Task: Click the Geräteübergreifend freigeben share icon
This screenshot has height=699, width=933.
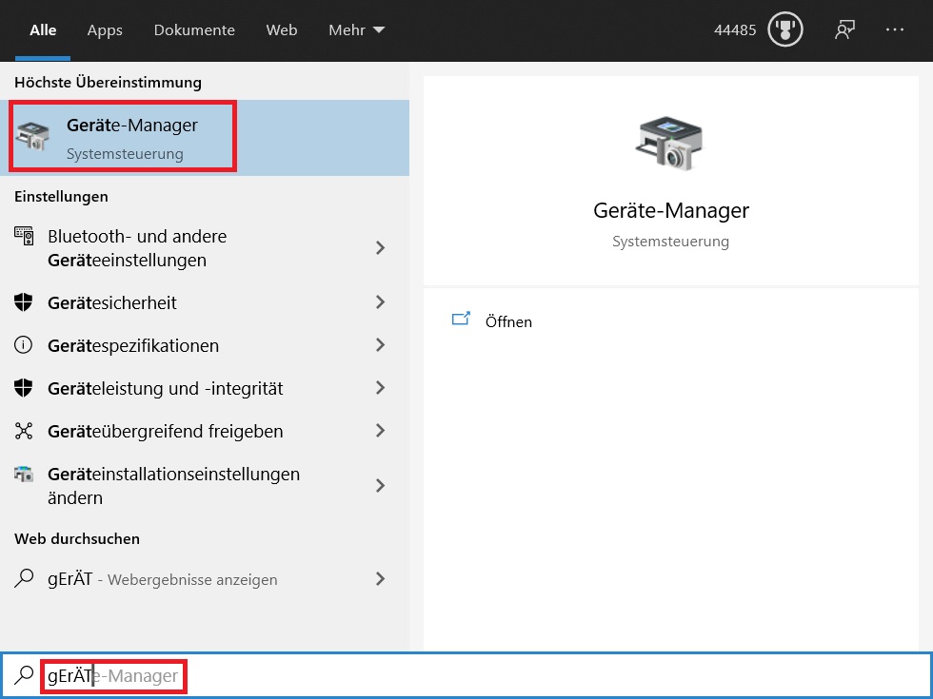Action: coord(24,431)
